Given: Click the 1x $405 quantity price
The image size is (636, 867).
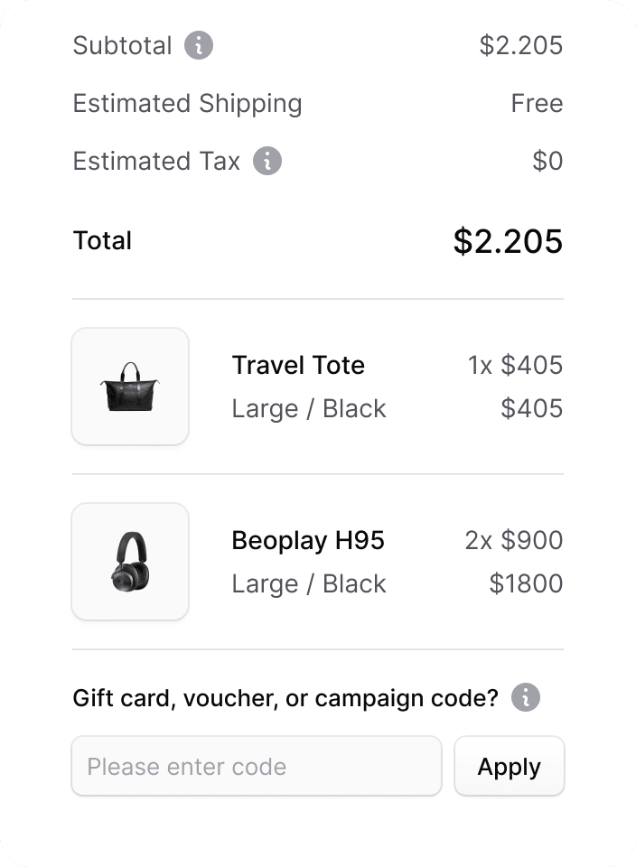Looking at the screenshot, I should (x=516, y=365).
